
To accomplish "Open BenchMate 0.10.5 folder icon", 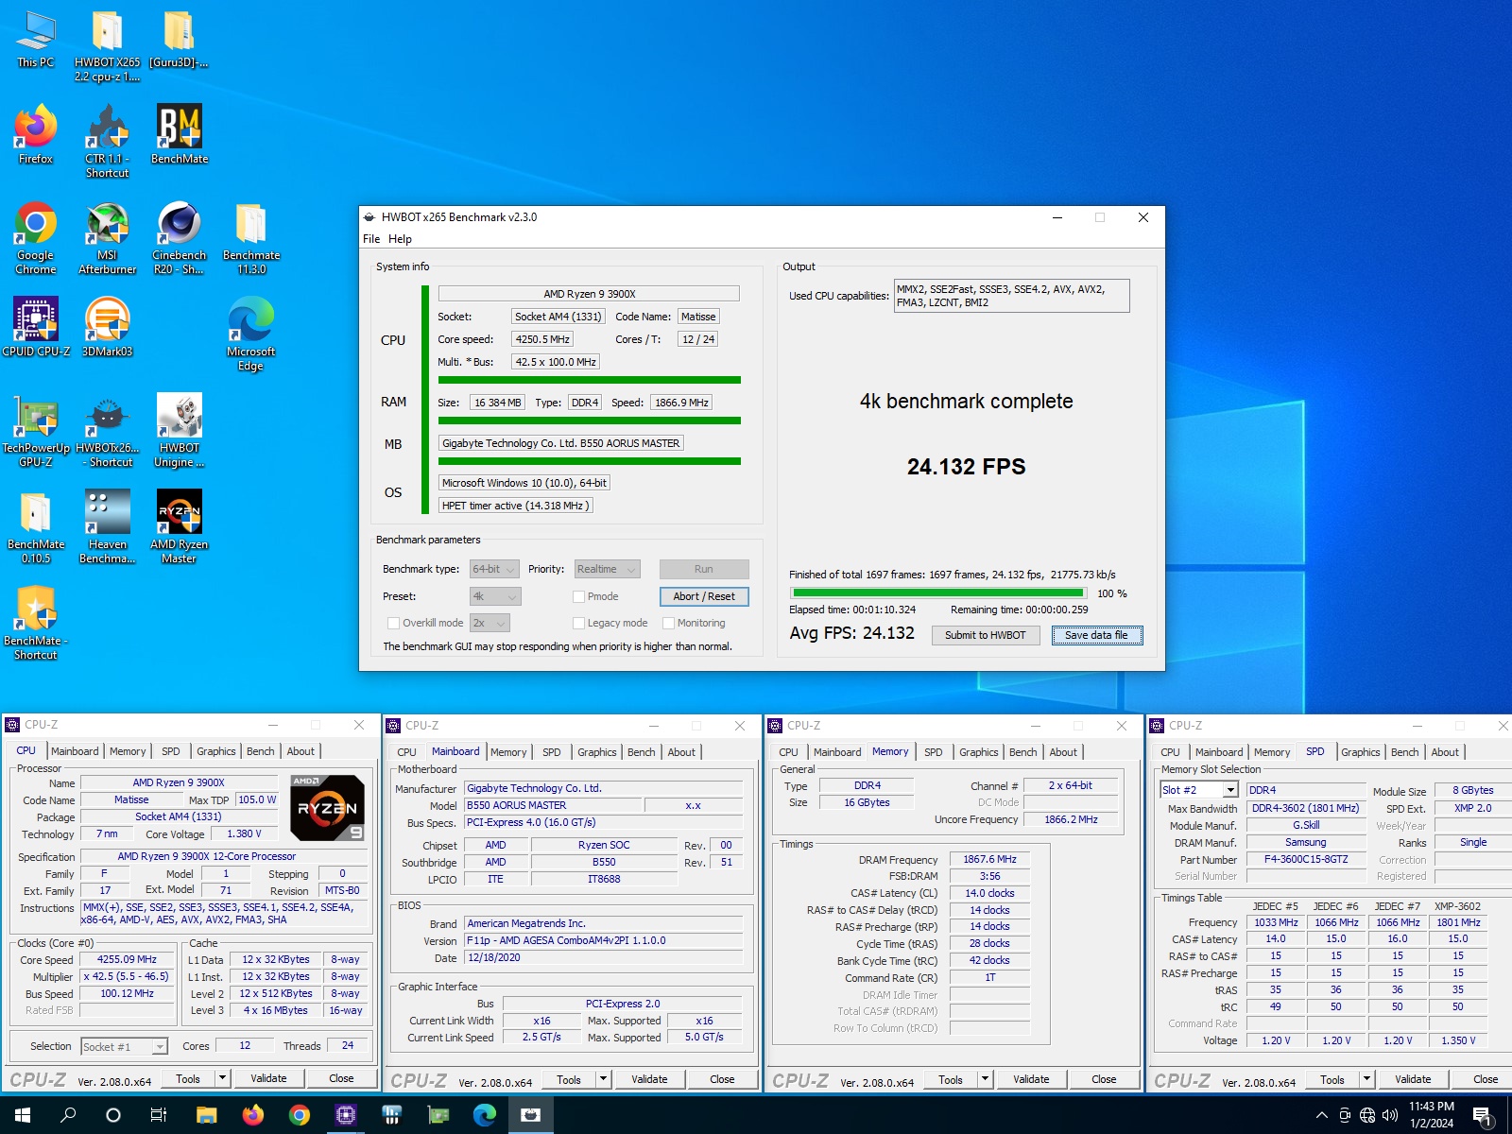I will (36, 527).
